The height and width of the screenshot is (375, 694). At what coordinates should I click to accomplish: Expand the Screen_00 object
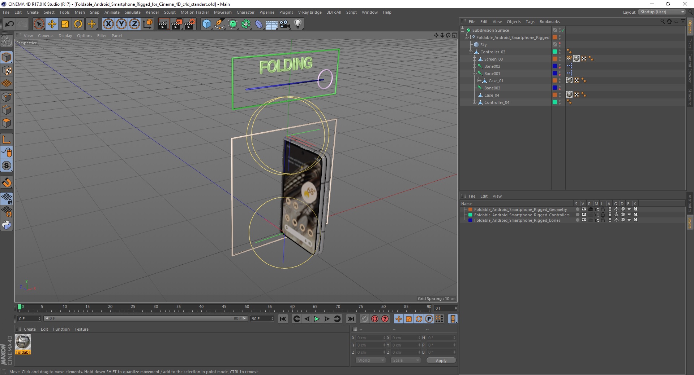pyautogui.click(x=475, y=59)
